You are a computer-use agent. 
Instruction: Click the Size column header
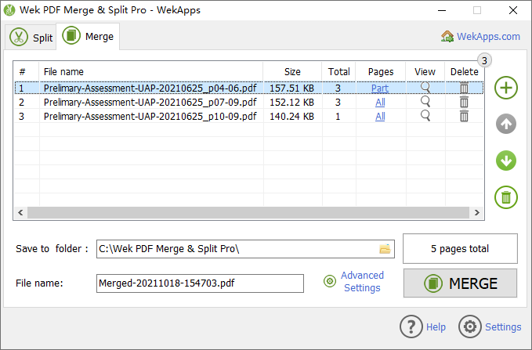[x=292, y=71]
